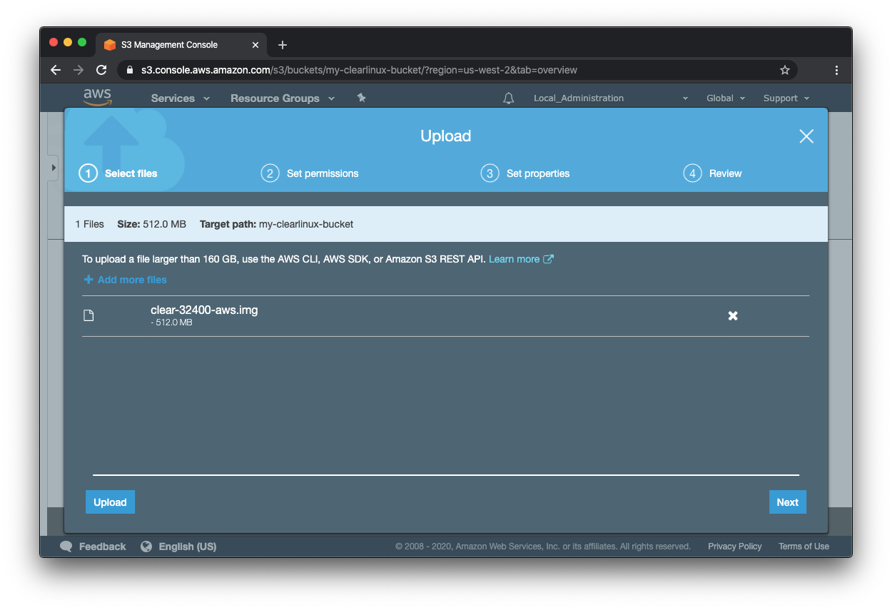Click the macOS green fullscreen button
The width and height of the screenshot is (892, 610).
coord(82,43)
